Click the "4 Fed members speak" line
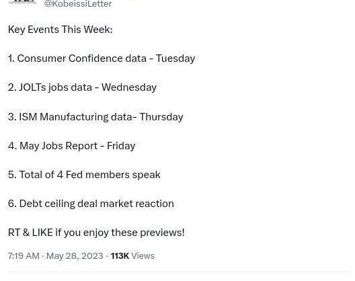The height and width of the screenshot is (281, 355). pos(84,175)
